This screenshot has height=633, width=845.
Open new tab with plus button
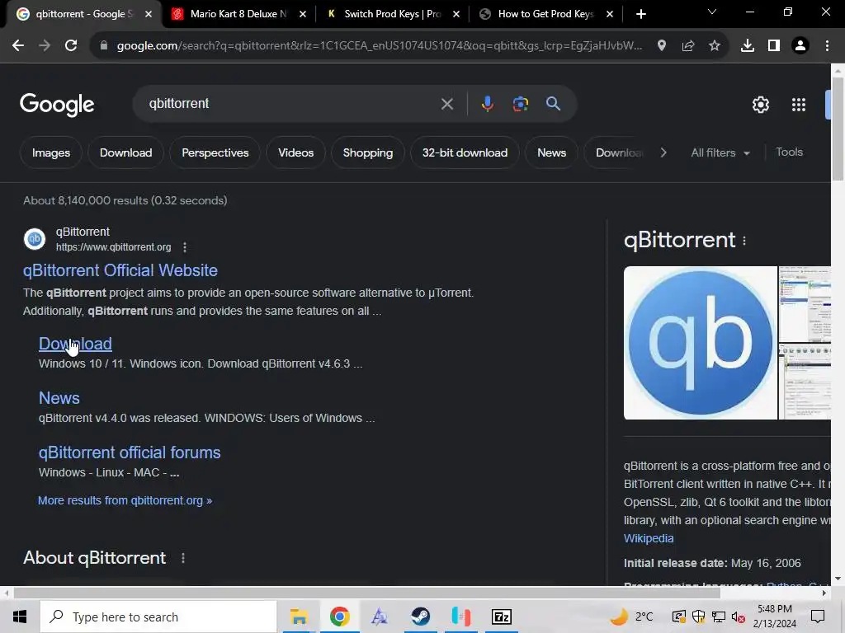[x=640, y=14]
